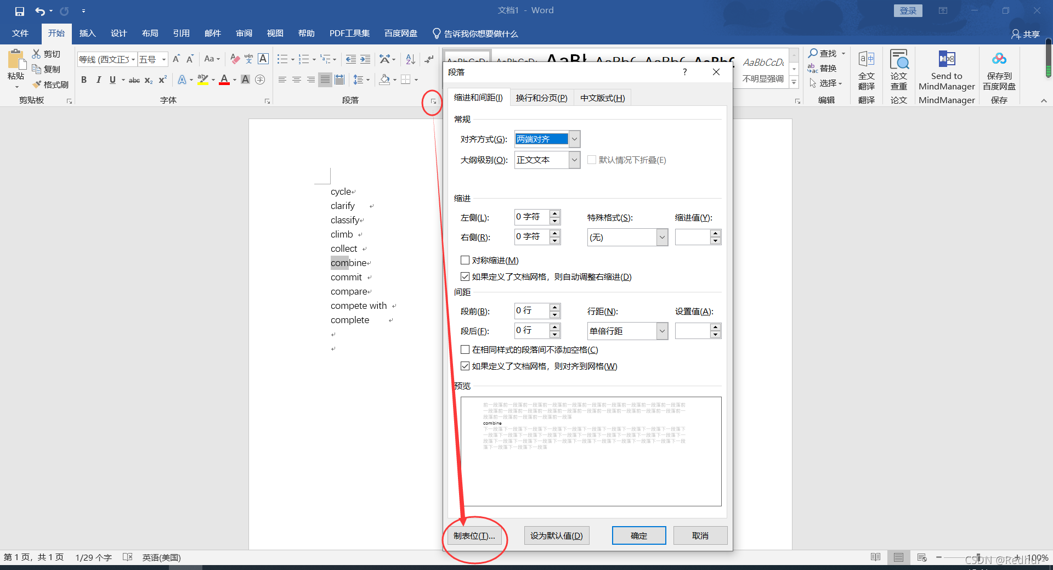Viewport: 1053px width, 570px height.
Task: Click the 制表位(T)... tabs button
Action: [x=474, y=535]
